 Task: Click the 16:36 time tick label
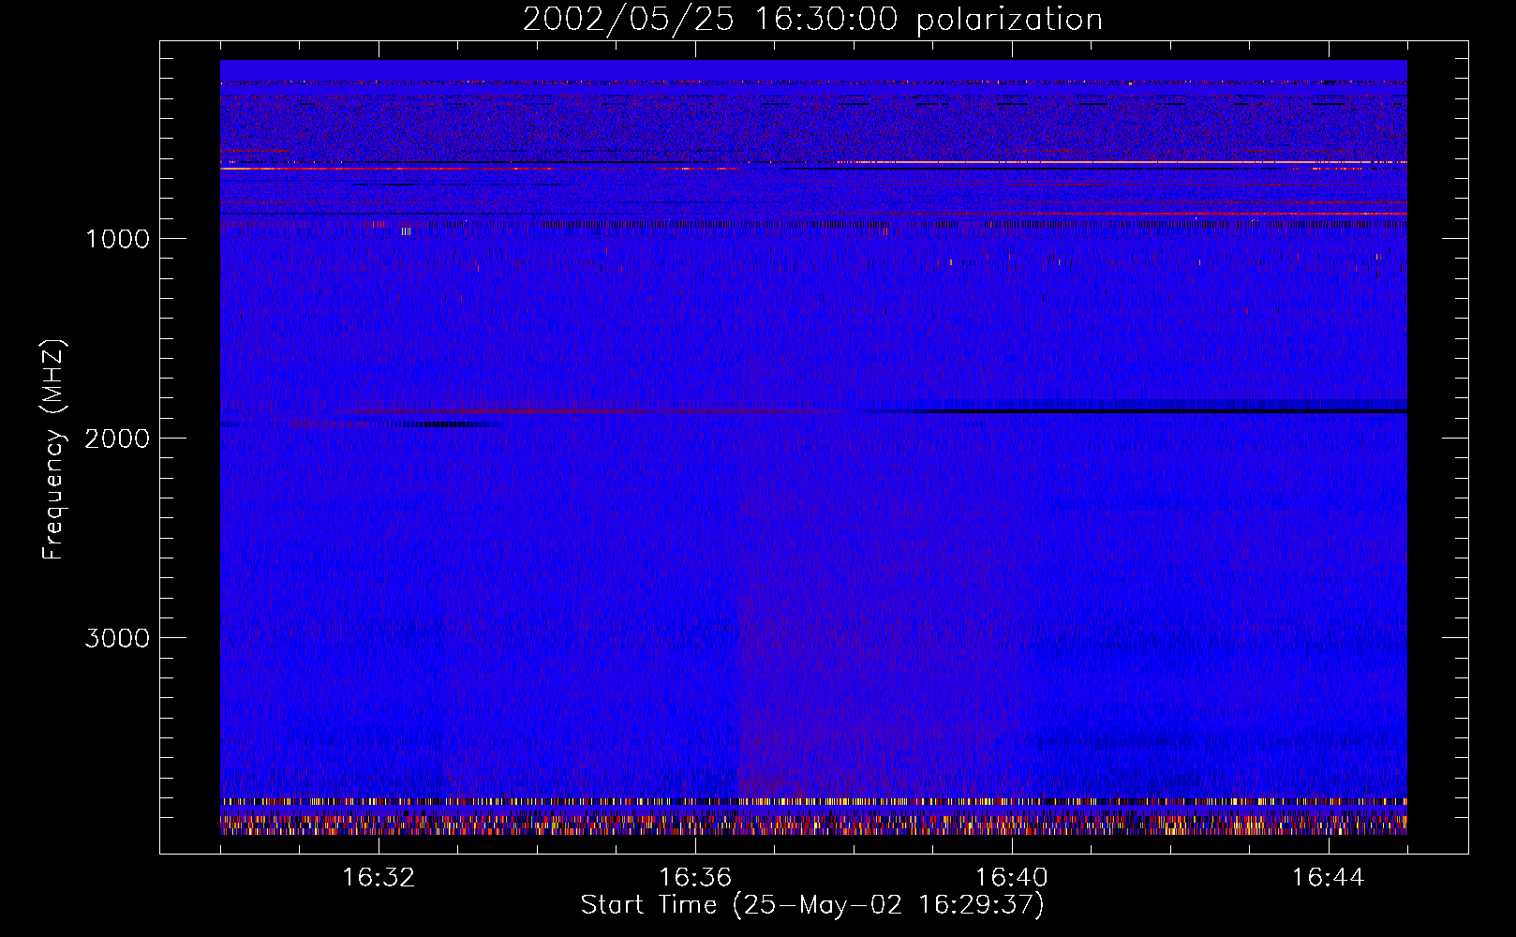tap(695, 878)
